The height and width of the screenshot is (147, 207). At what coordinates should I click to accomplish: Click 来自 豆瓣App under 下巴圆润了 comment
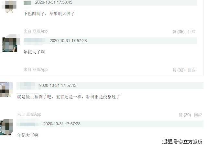point(36,31)
